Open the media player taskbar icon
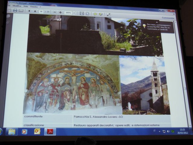Screen dimensions: 193x145 pyautogui.click(x=24, y=132)
